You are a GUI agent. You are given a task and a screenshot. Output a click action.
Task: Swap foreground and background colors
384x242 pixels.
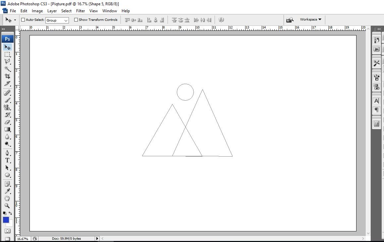point(10,213)
